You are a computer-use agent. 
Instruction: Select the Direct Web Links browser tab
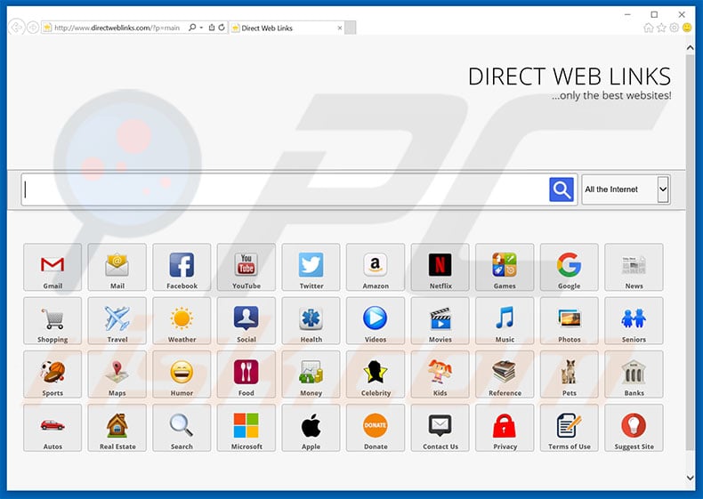pos(287,28)
